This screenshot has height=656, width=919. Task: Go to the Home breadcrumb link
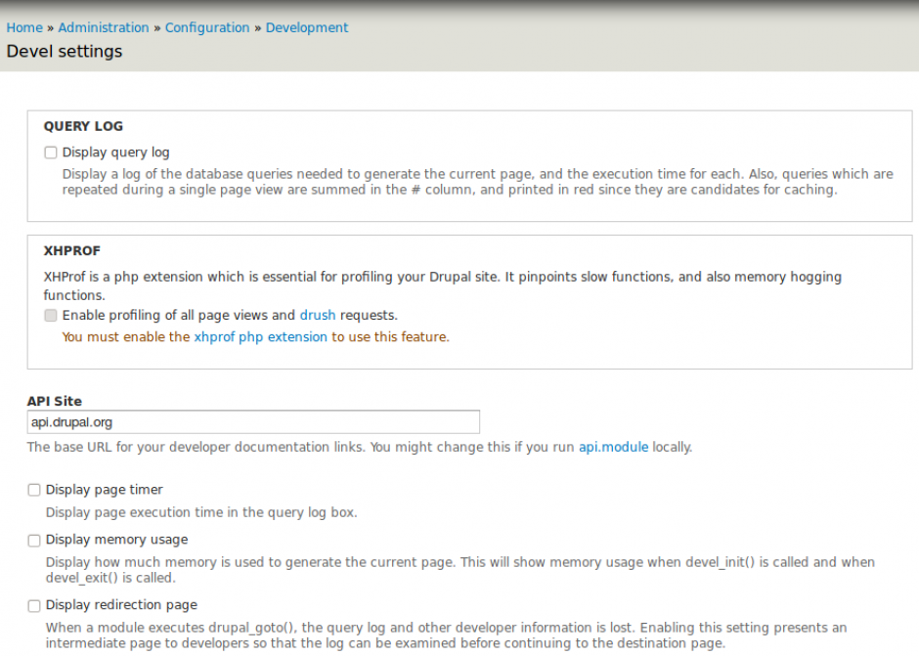tap(24, 27)
